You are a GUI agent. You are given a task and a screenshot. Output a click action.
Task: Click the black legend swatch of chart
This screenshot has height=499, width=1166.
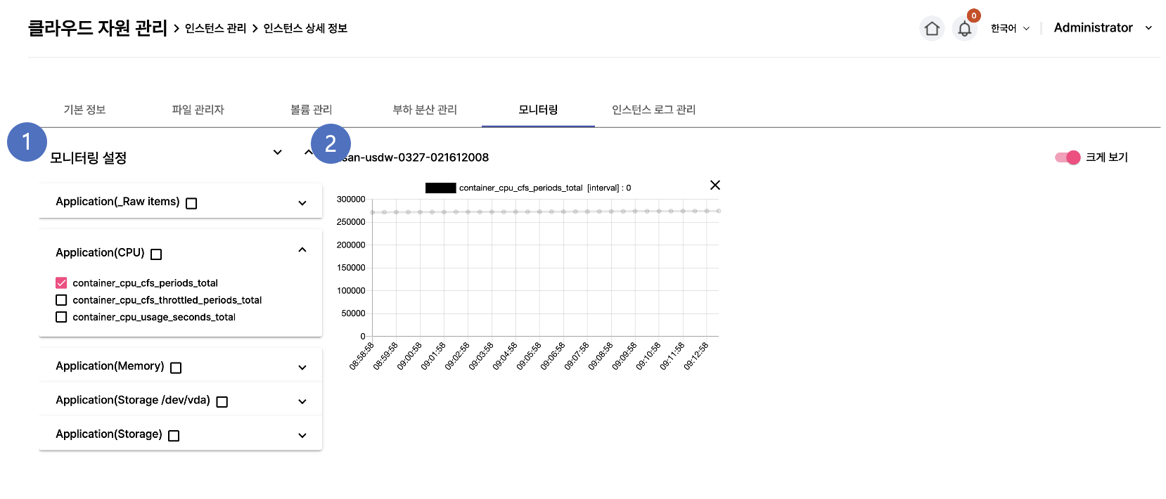[440, 188]
